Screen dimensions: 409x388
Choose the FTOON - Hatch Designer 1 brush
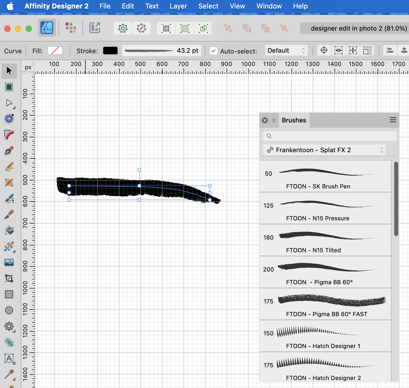[325, 336]
